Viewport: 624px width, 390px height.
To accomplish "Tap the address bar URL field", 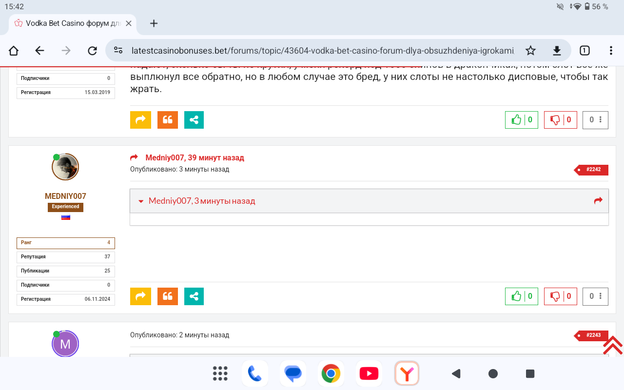I will (322, 51).
